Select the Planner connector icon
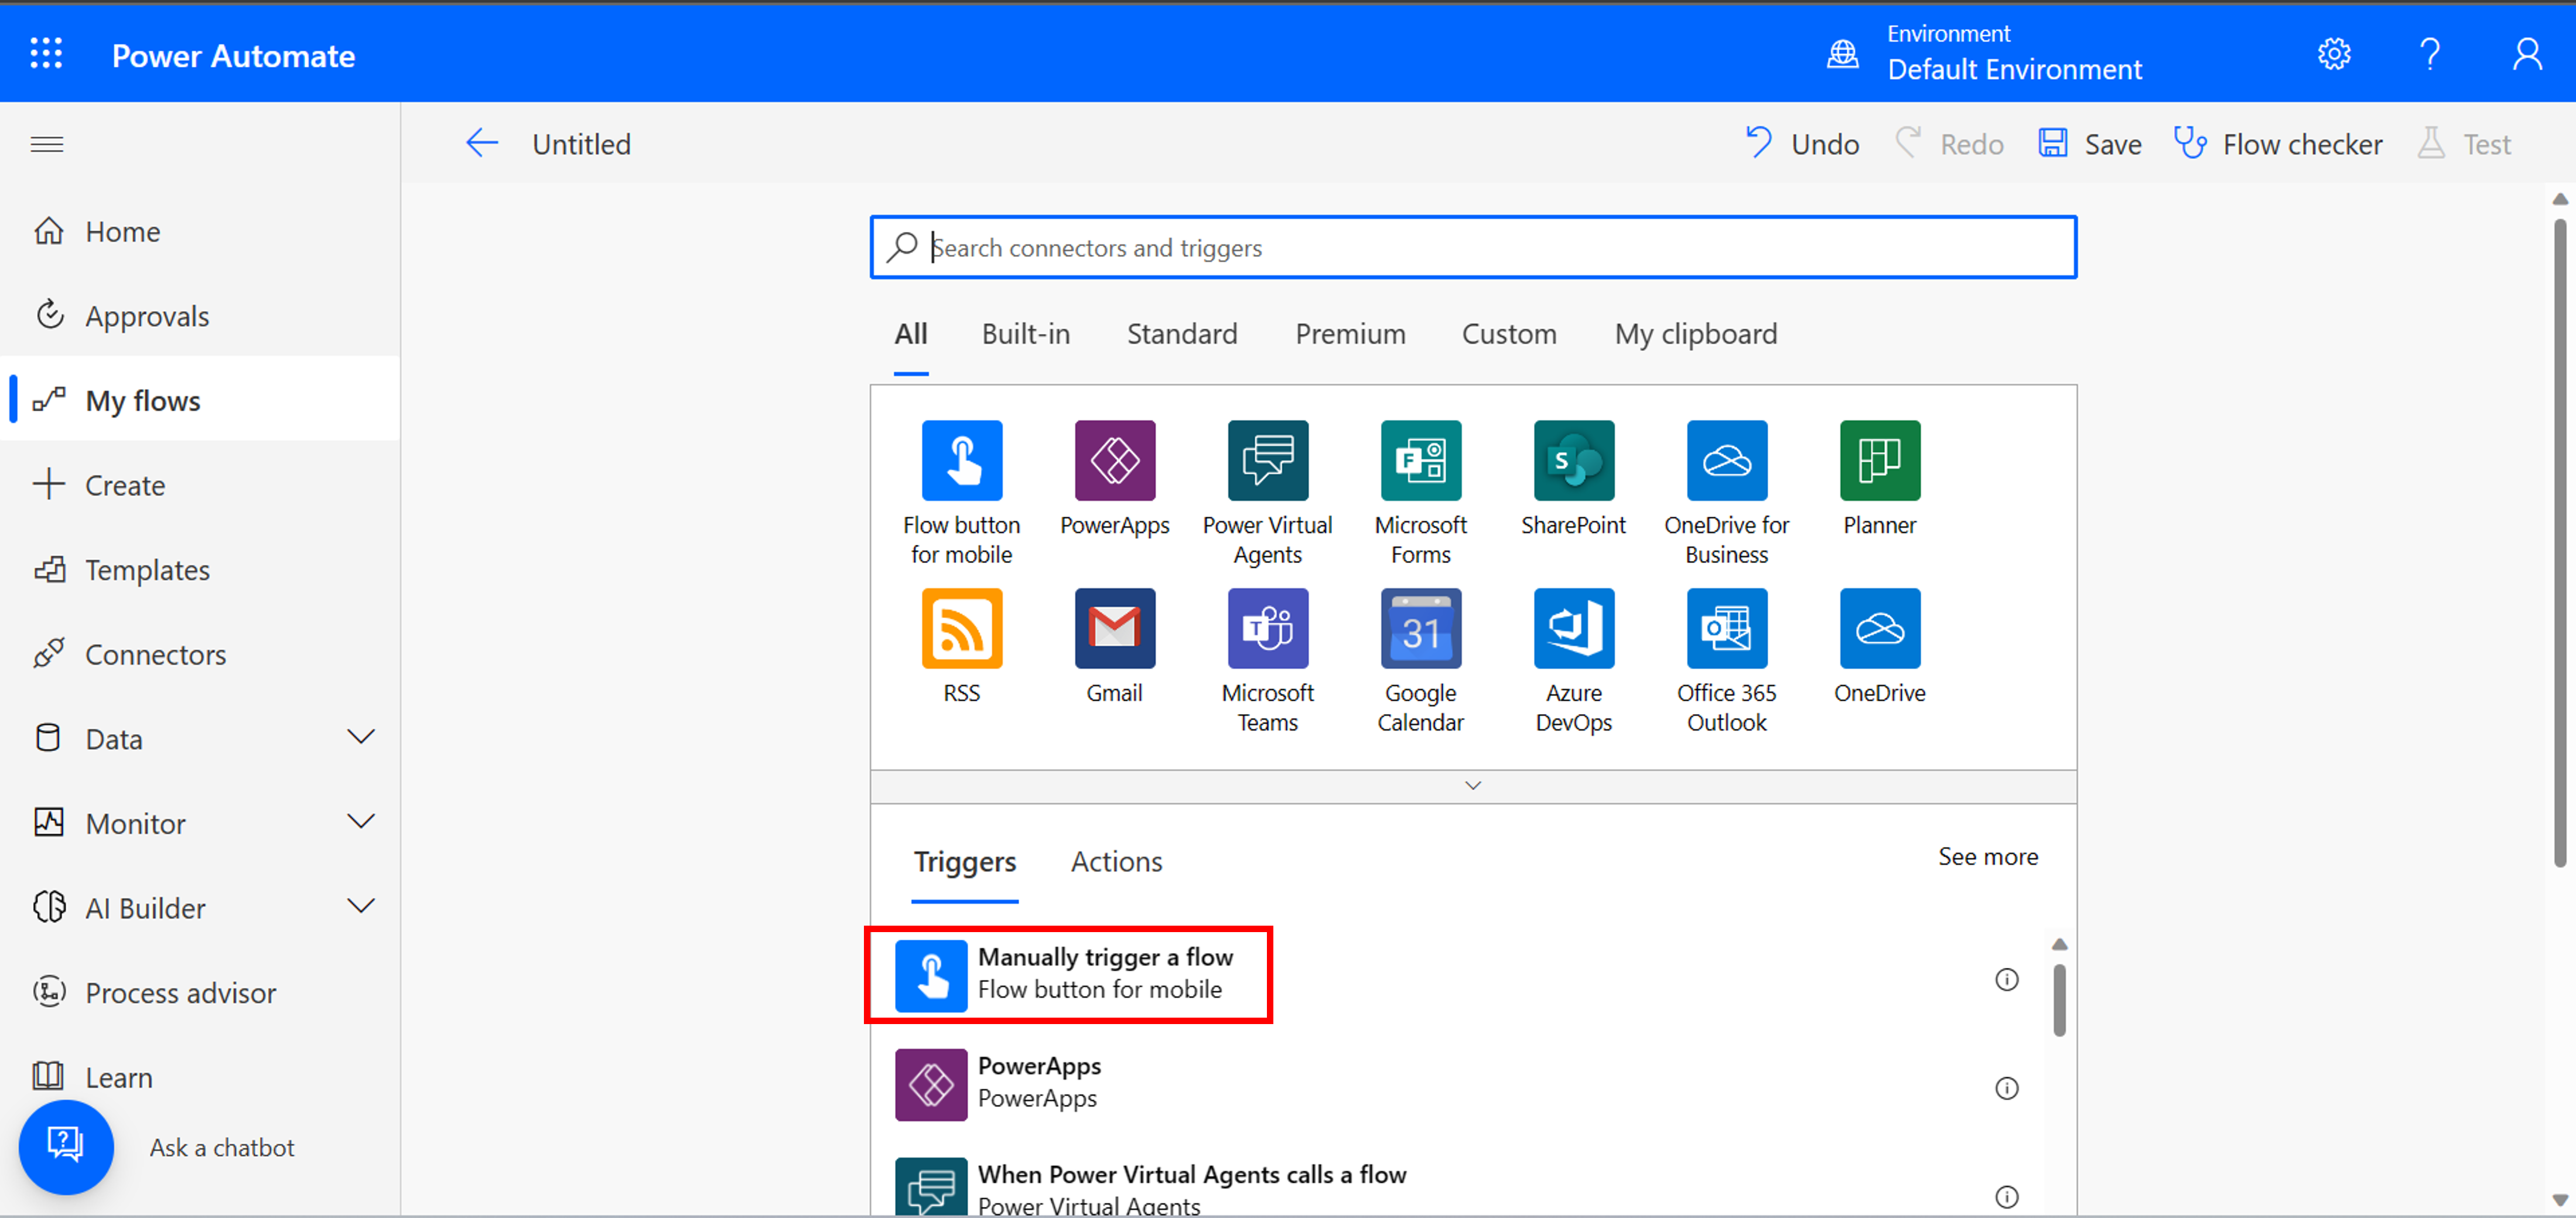 point(1879,460)
